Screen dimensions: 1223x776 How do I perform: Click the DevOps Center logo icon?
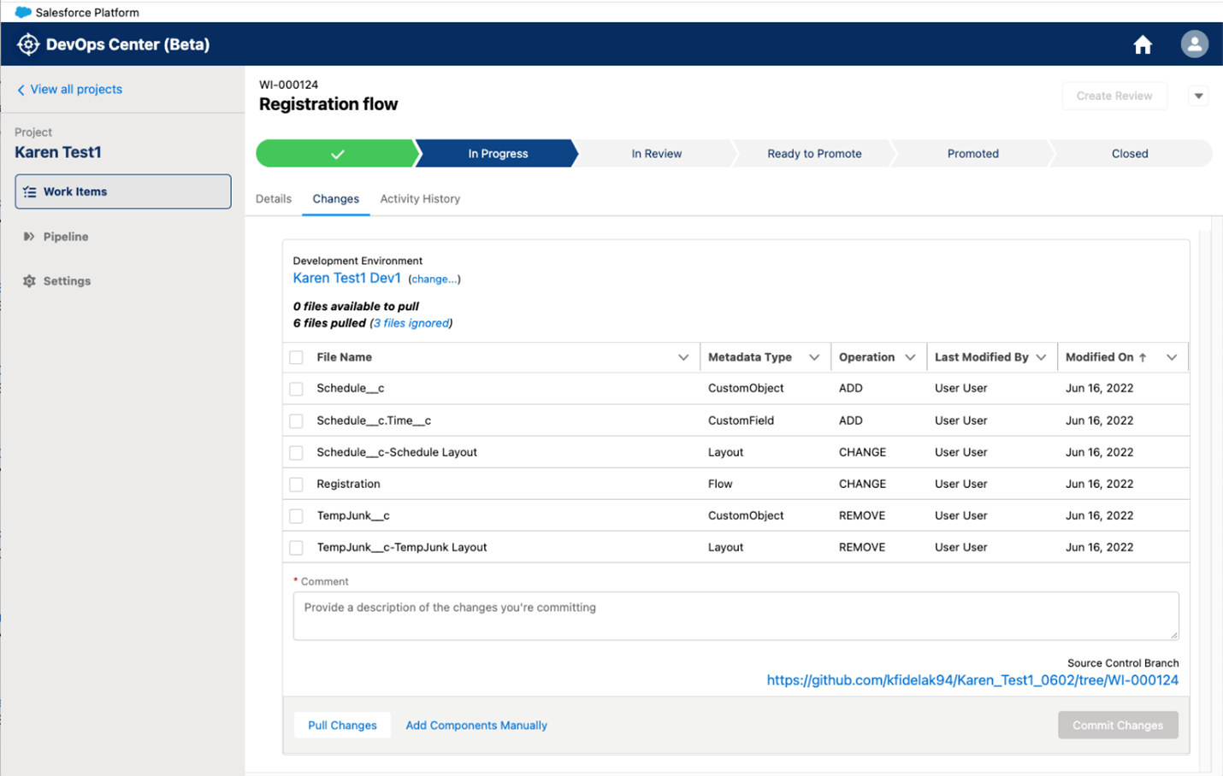[28, 44]
